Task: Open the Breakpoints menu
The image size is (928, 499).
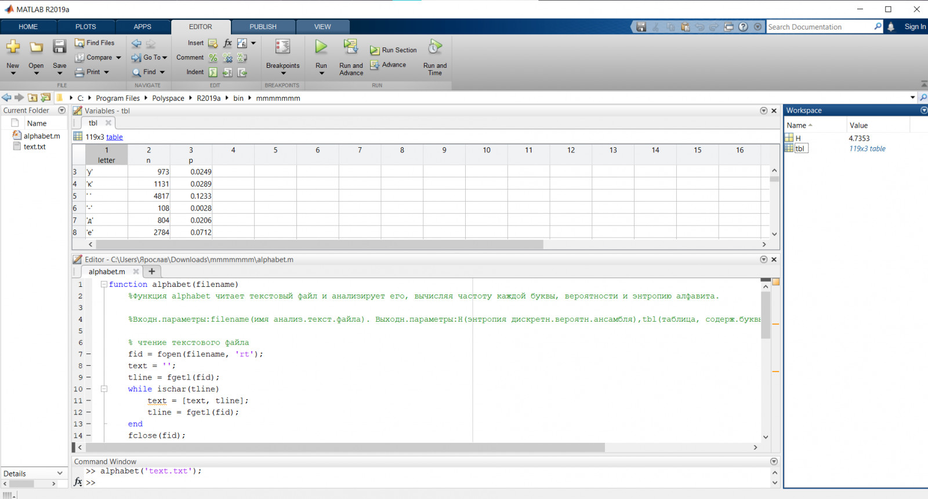Action: tap(282, 56)
